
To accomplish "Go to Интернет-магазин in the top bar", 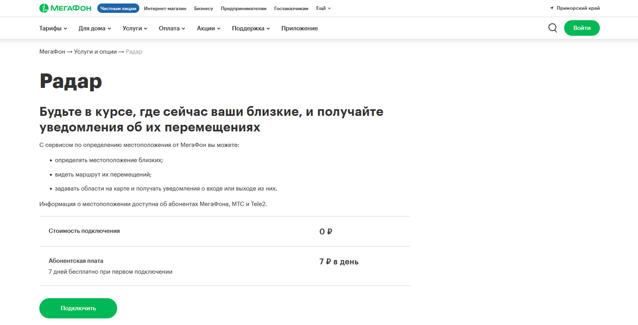I will click(165, 8).
